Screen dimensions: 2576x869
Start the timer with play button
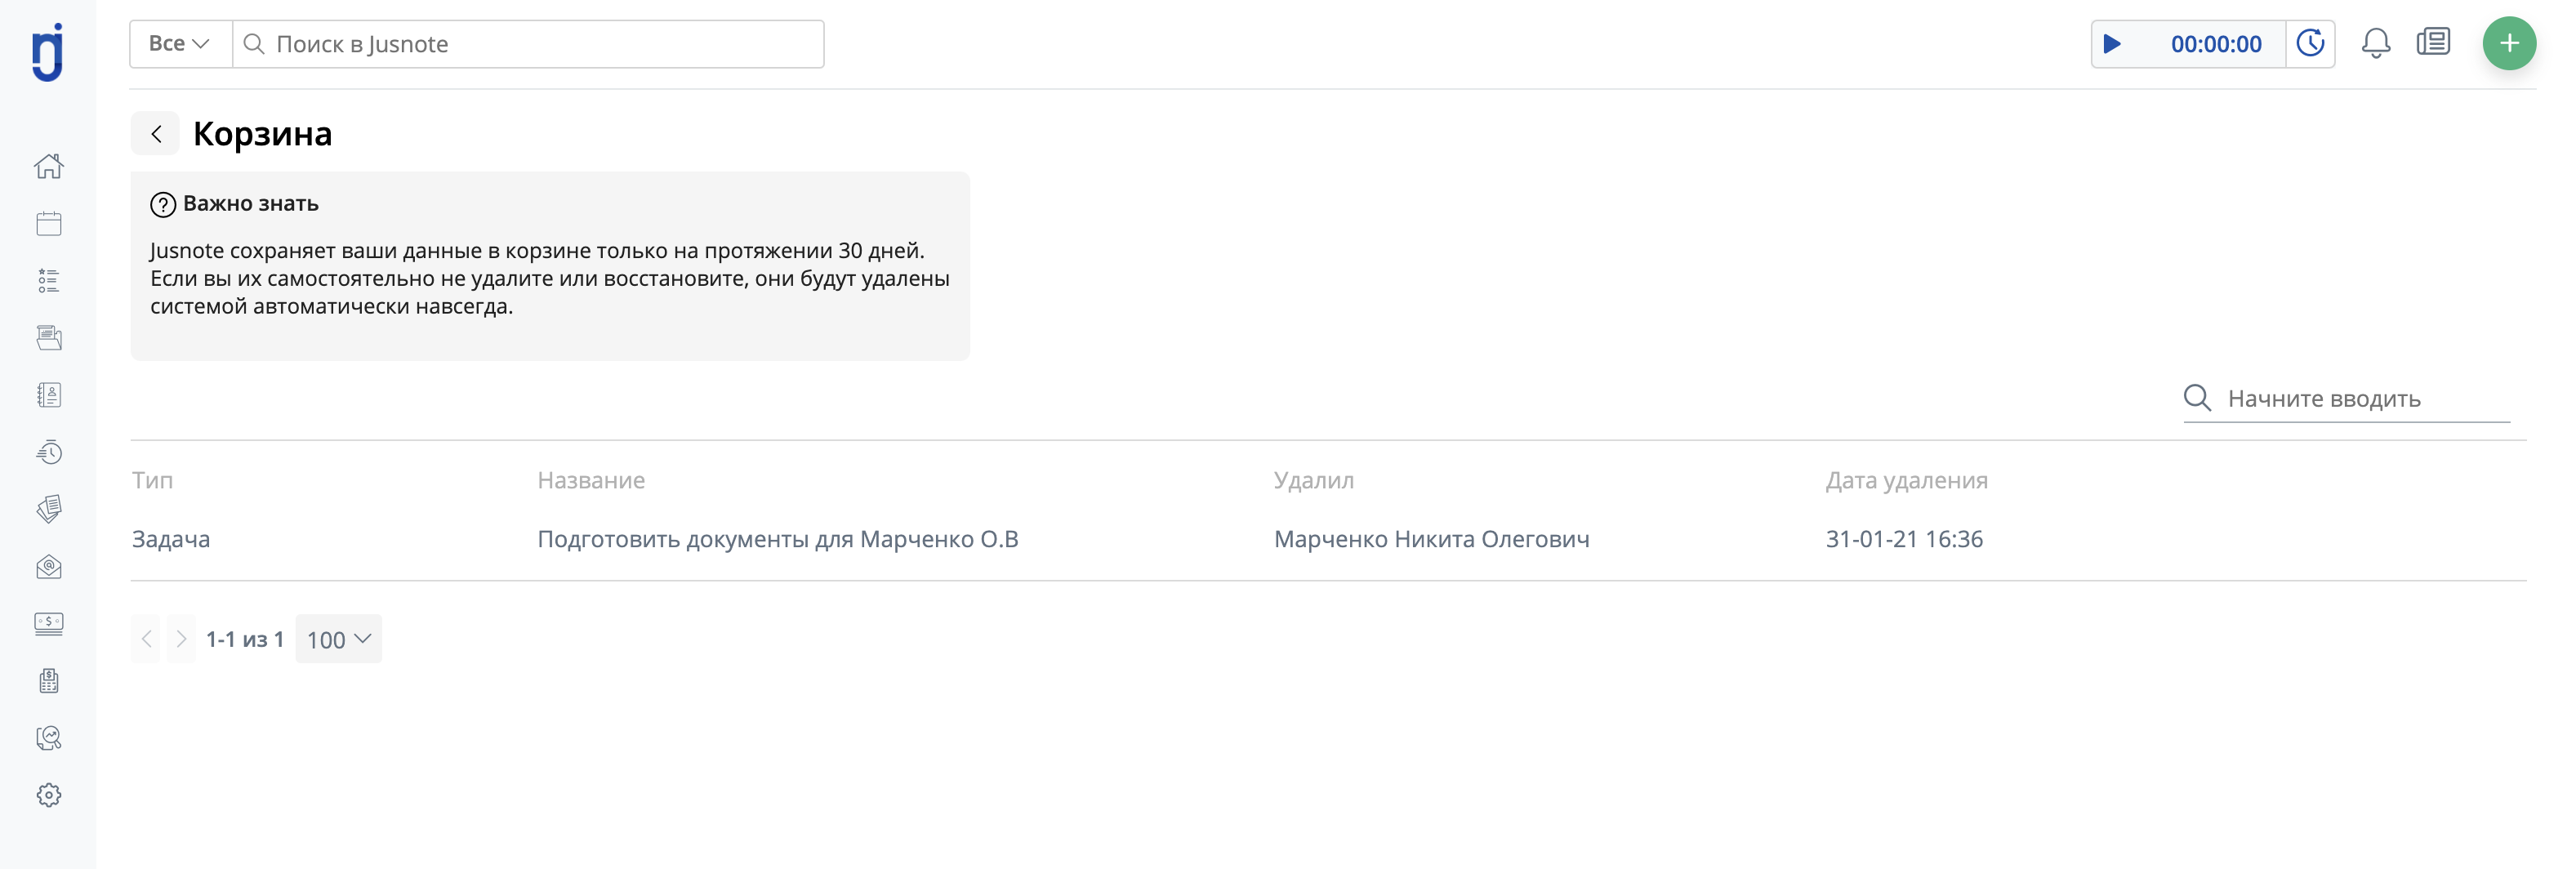coord(2112,44)
